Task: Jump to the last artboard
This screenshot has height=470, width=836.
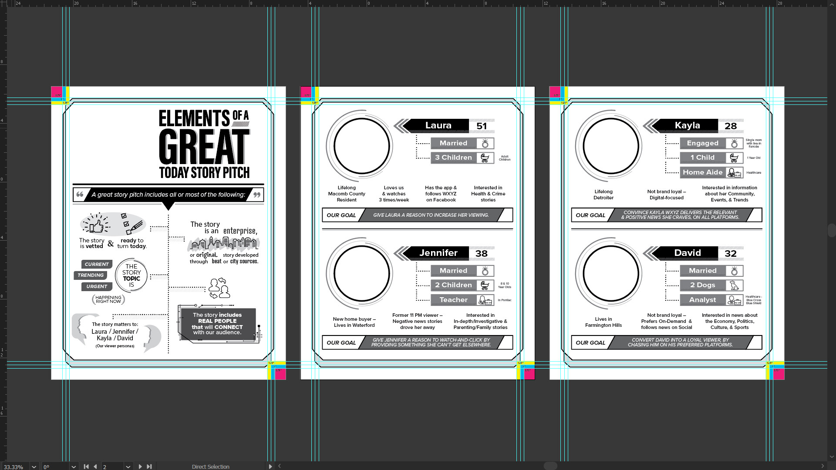Action: (x=149, y=467)
